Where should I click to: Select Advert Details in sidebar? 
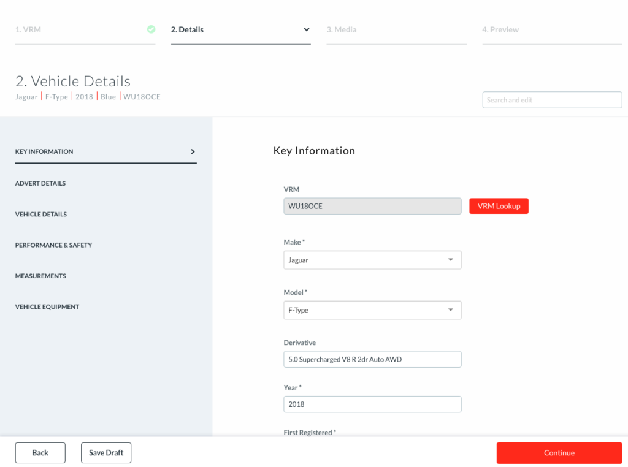pyautogui.click(x=40, y=183)
